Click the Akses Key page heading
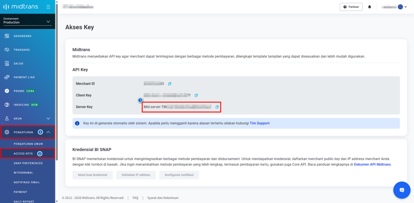 point(80,27)
